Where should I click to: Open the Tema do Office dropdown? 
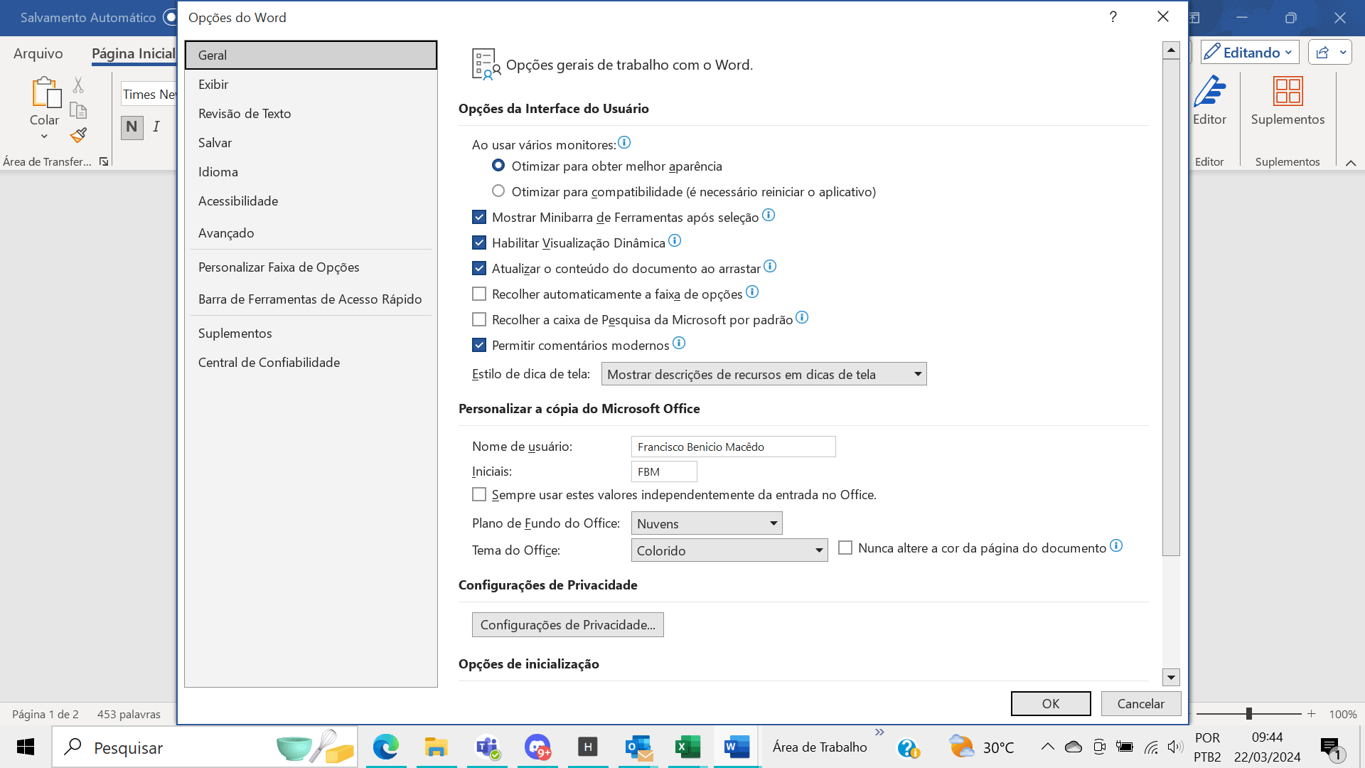[x=818, y=550]
